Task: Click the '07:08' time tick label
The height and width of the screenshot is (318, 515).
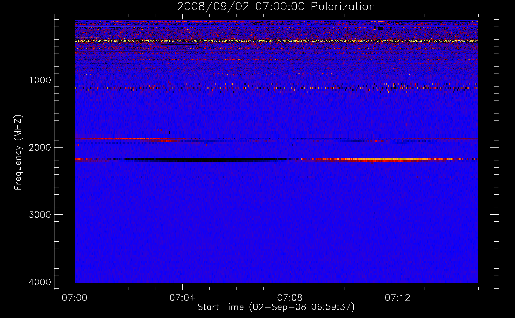Action: [290, 298]
